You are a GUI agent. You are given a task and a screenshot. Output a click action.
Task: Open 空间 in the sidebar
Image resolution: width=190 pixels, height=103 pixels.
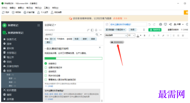click(x=7, y=62)
